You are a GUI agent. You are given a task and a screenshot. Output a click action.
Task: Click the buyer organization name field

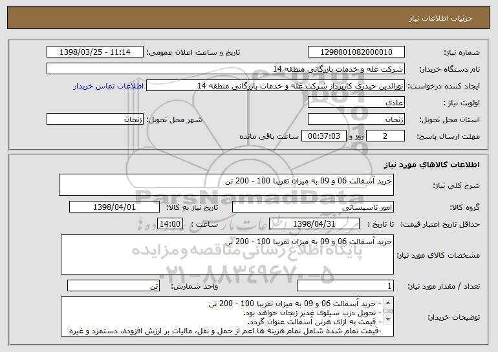[226, 69]
